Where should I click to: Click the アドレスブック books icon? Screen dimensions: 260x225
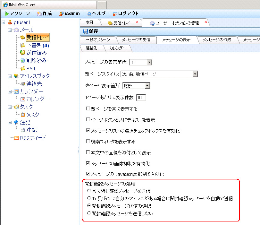click(x=16, y=76)
